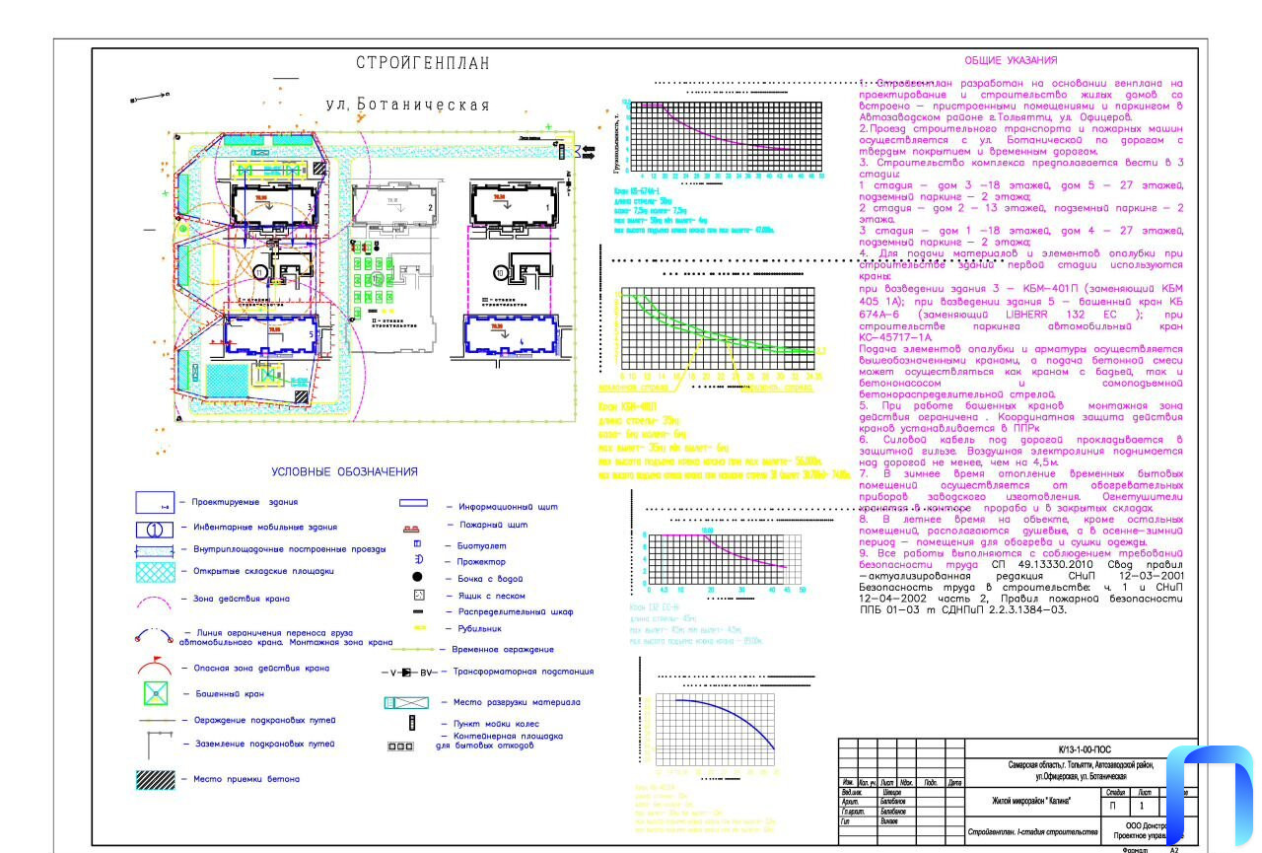Click the 'Биотуалет' legend label

click(x=482, y=545)
